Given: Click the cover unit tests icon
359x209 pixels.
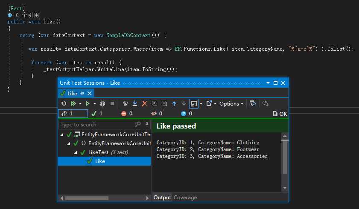Looking at the screenshot, I should (x=266, y=103).
